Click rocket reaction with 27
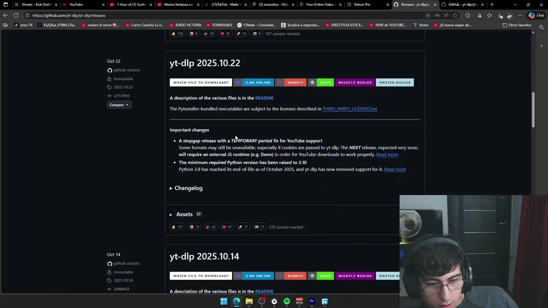The image size is (548, 308). pos(243,227)
